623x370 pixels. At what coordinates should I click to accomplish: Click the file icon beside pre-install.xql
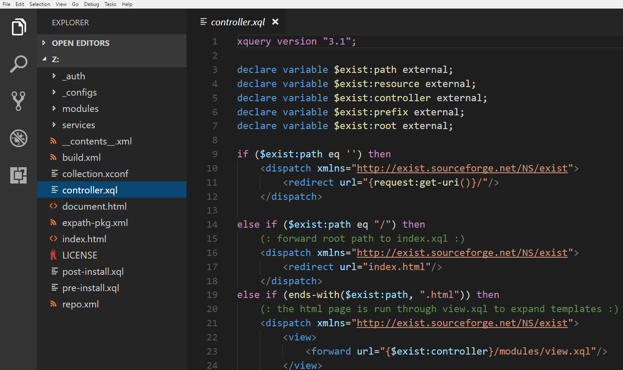click(54, 288)
